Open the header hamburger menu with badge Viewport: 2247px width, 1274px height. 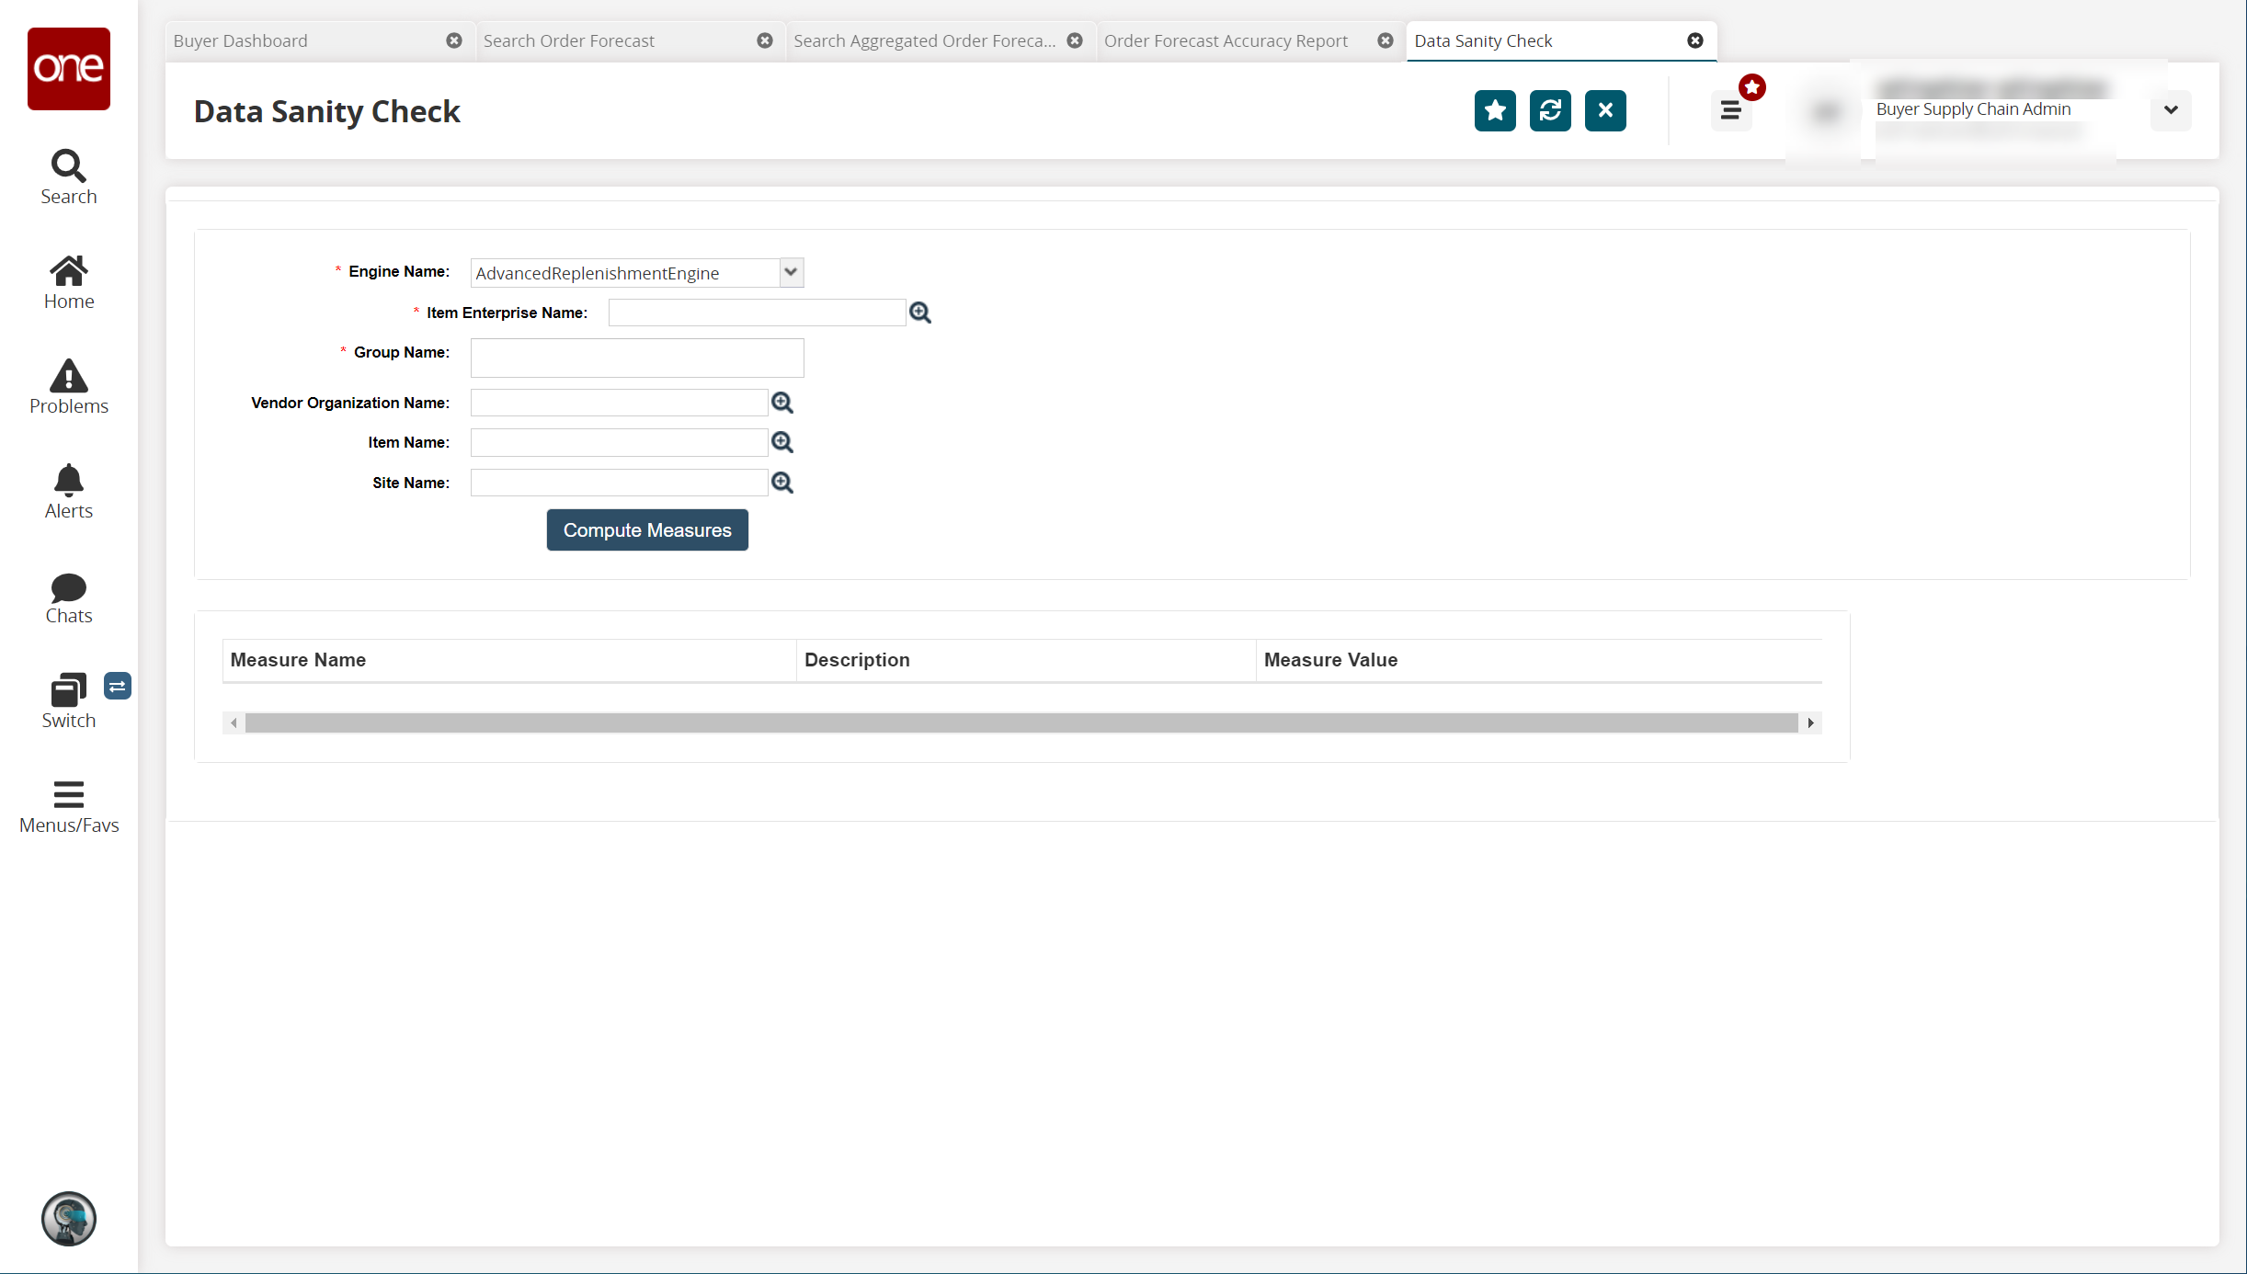[1731, 111]
